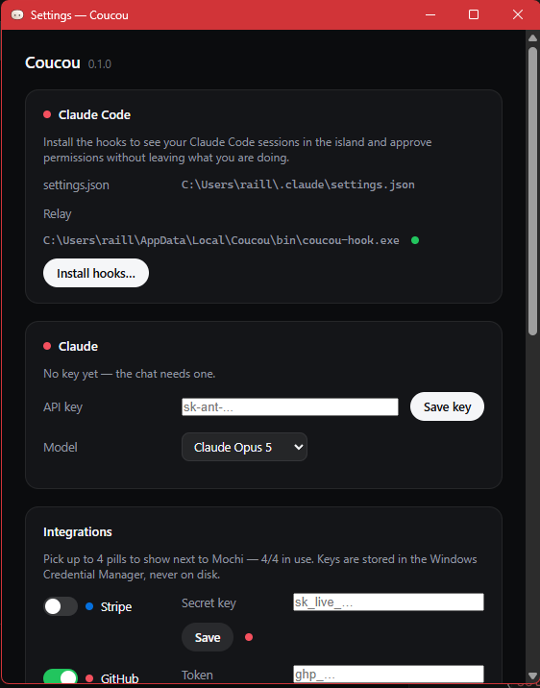Click the coucou-hook.exe relay path text
The height and width of the screenshot is (688, 540).
coord(221,240)
